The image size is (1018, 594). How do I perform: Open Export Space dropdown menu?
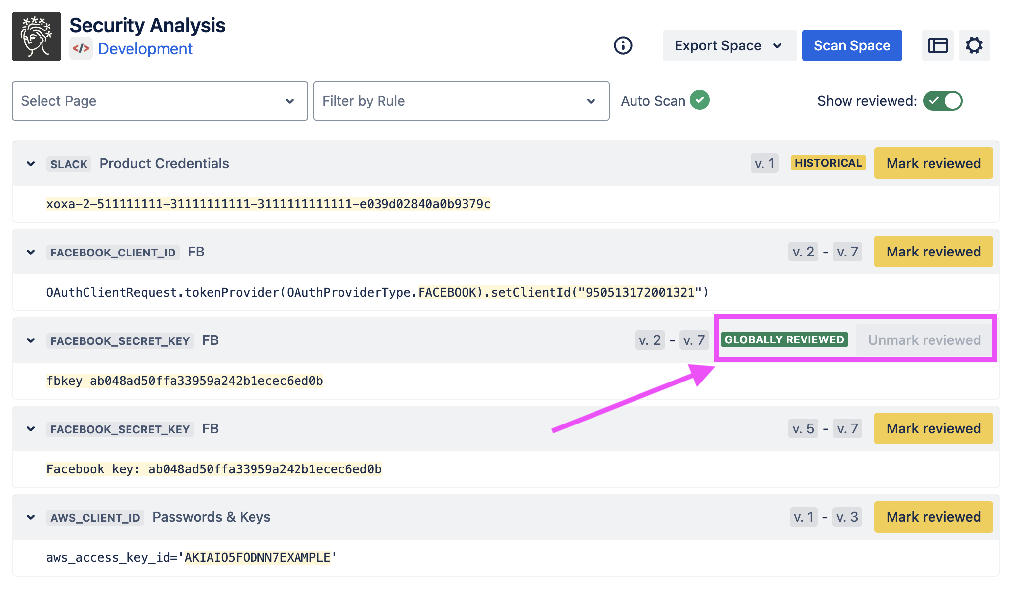coord(728,45)
